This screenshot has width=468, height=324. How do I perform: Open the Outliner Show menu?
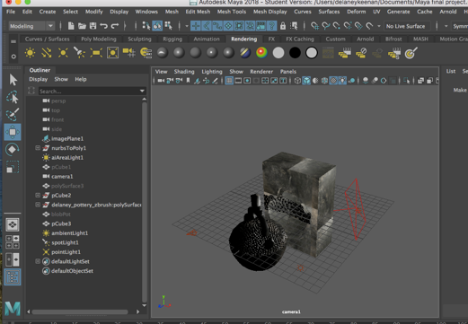tap(61, 79)
